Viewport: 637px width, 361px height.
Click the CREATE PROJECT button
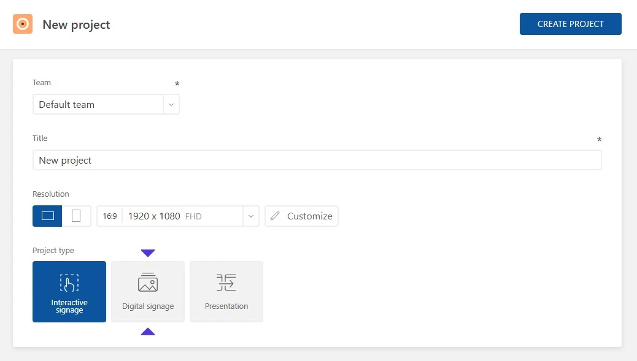coord(570,24)
